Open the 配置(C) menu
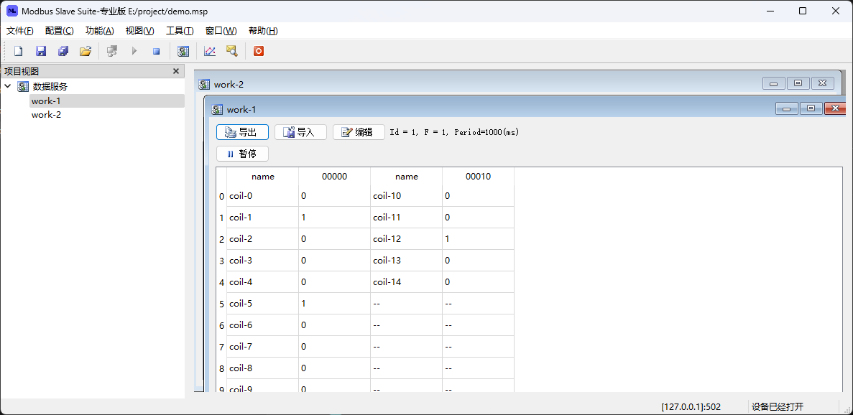Image resolution: width=853 pixels, height=415 pixels. click(x=59, y=31)
